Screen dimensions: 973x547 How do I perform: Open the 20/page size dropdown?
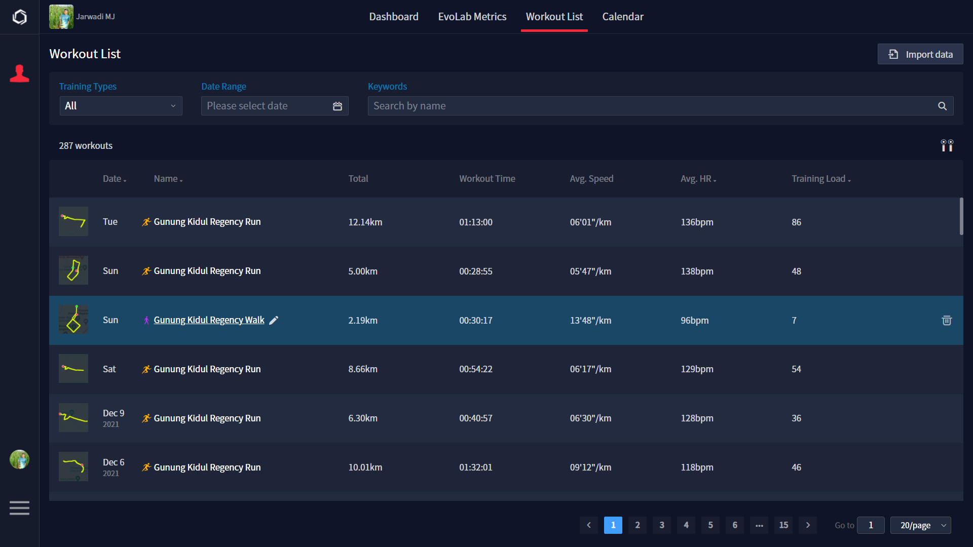tap(920, 525)
